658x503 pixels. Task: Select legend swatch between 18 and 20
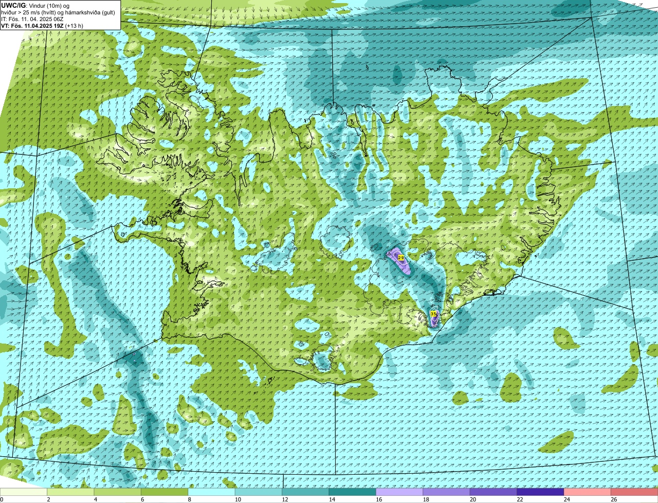(x=446, y=492)
